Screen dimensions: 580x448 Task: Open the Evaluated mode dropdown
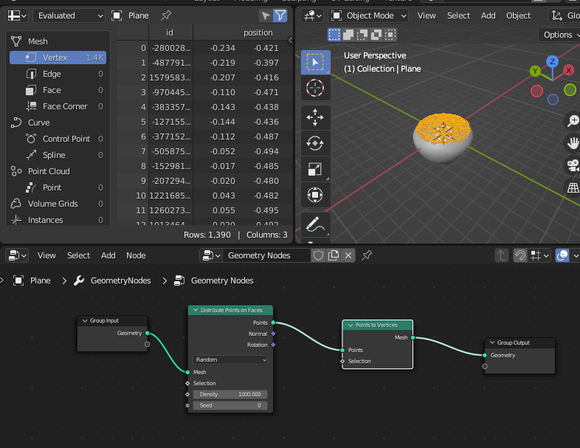click(x=69, y=15)
